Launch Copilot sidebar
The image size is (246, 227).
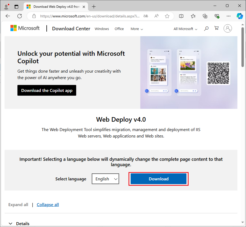click(x=240, y=16)
